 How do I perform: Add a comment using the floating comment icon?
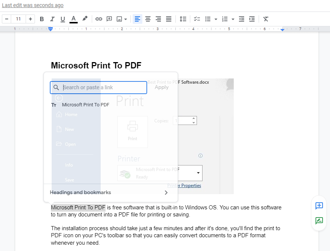click(x=319, y=206)
